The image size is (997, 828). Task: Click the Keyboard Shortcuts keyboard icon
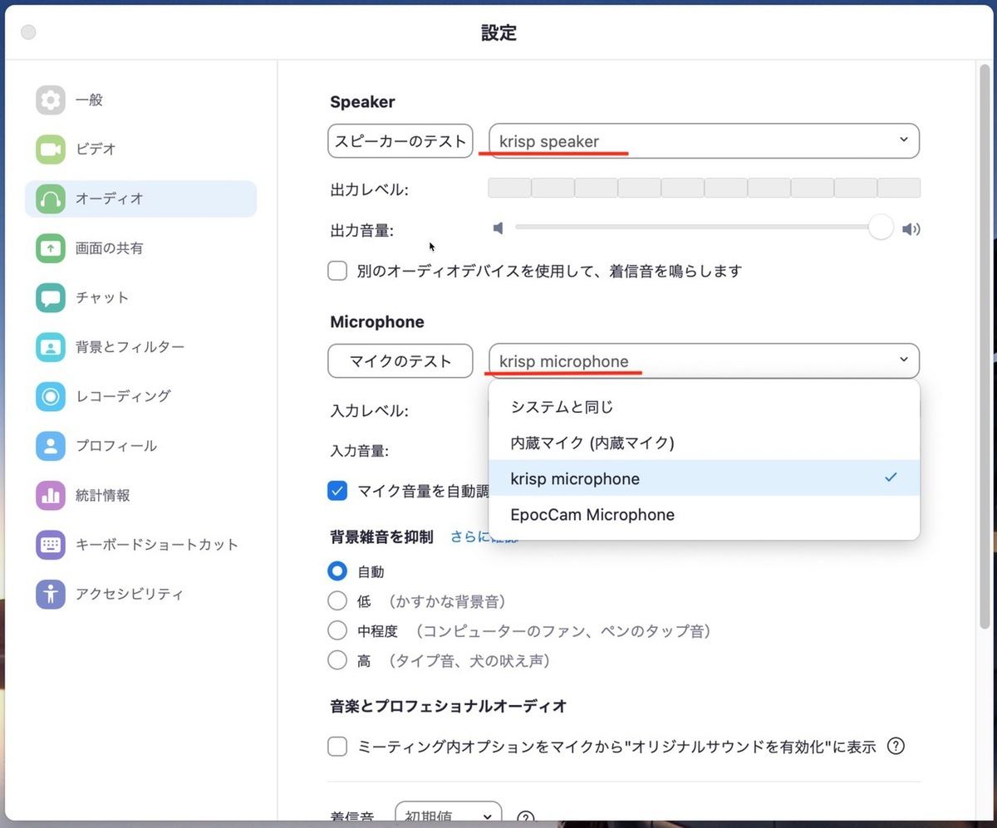[51, 545]
